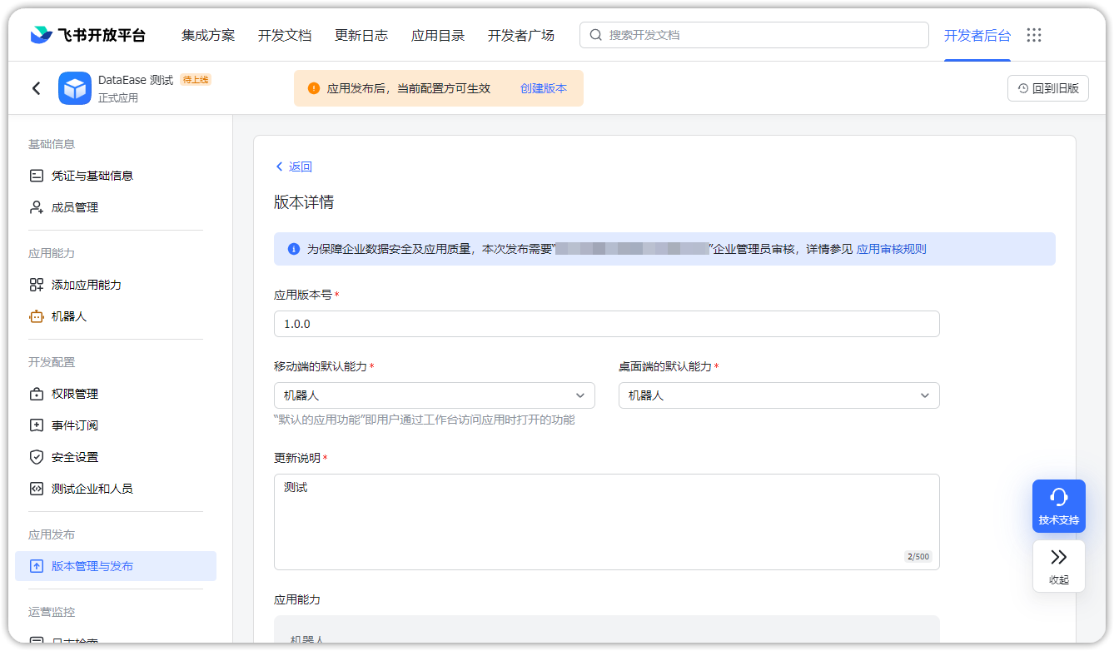Viewport: 1114px width, 651px height.
Task: Click the 添加应用能力 grid icon
Action: pyautogui.click(x=37, y=285)
